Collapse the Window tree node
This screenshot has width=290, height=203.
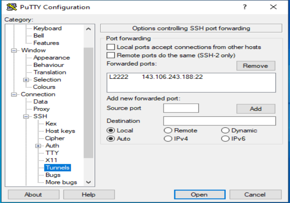click(x=14, y=51)
